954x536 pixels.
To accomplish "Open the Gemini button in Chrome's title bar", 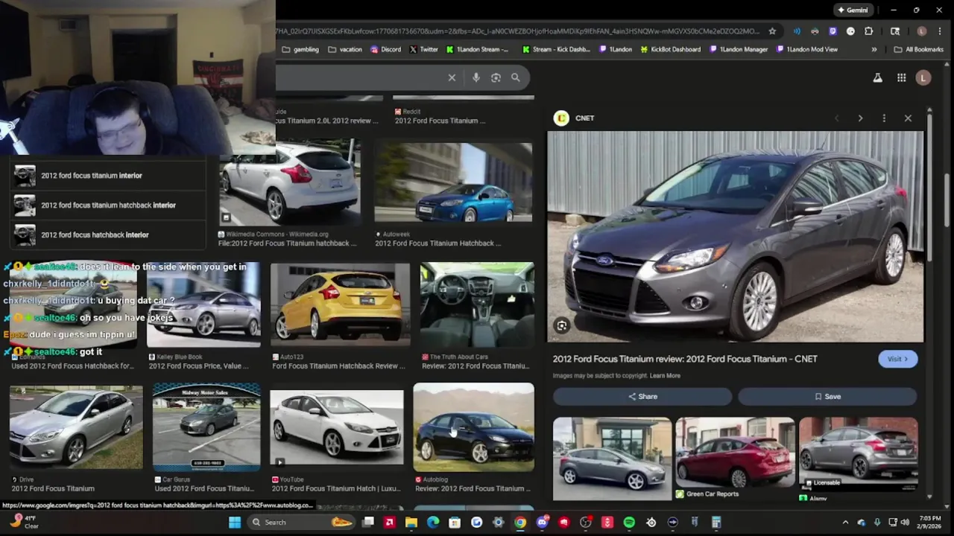I will [853, 10].
